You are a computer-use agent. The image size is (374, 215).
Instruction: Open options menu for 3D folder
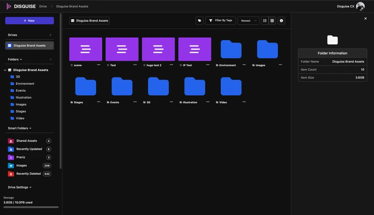(x=171, y=102)
